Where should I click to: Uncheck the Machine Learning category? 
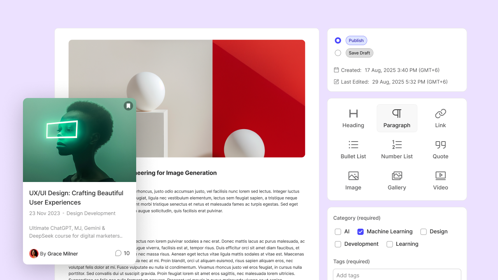tap(360, 231)
